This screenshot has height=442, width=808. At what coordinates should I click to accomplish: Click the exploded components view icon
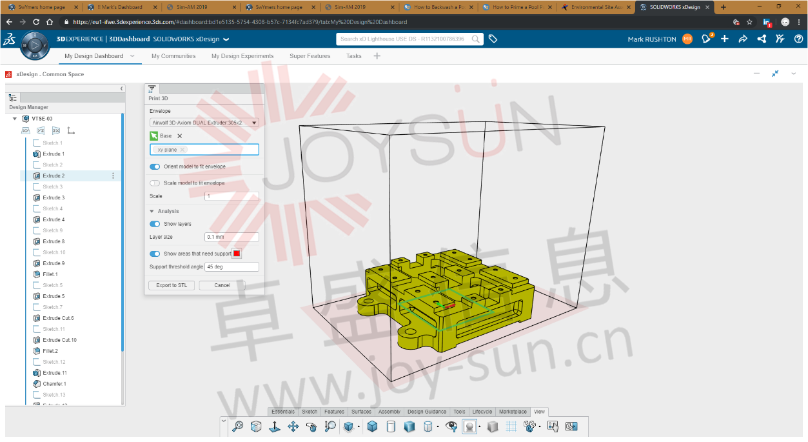pos(530,427)
